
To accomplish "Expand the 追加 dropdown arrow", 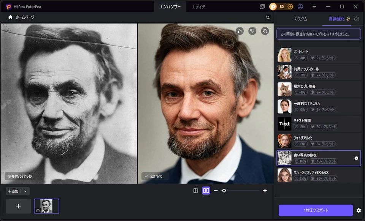I will point(25,191).
